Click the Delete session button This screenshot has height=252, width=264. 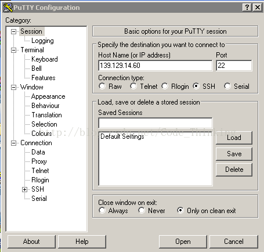[x=234, y=170]
